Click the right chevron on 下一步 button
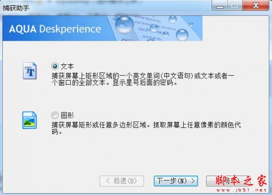This screenshot has width=272, height=195. [x=193, y=181]
